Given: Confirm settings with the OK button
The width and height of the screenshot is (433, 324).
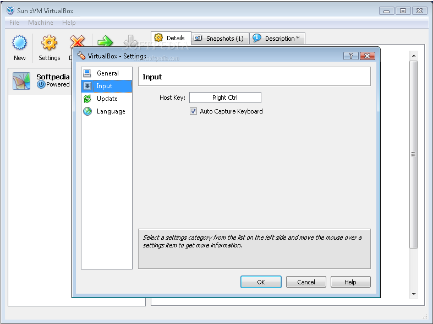Looking at the screenshot, I should (x=261, y=282).
